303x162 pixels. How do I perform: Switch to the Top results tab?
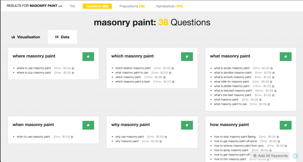[72, 6]
